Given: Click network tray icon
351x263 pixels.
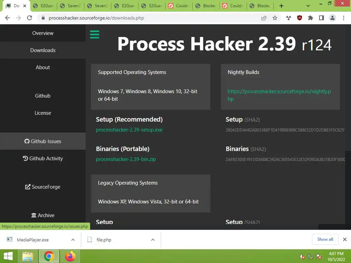Looking at the screenshot, I should (x=311, y=256).
